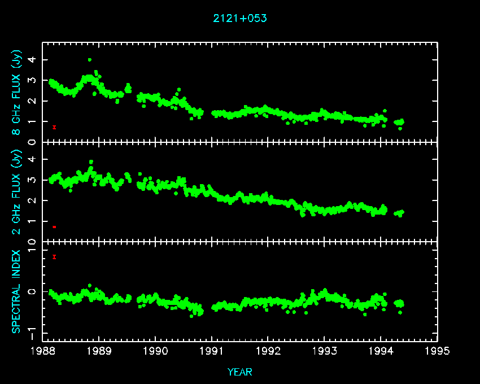480x384 pixels.
Task: Select the 2 GHz FLUX (Jy) axis label
Action: 17,193
